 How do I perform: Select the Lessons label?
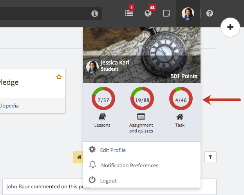pyautogui.click(x=102, y=125)
